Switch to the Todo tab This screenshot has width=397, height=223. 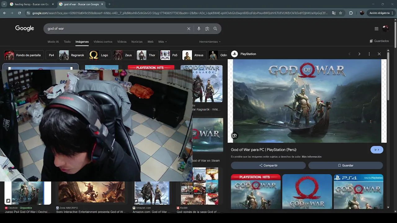(x=67, y=42)
